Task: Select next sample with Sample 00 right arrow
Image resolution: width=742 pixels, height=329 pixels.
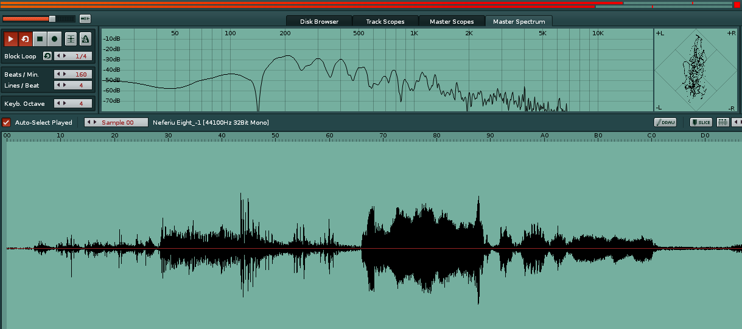Action: [x=94, y=122]
